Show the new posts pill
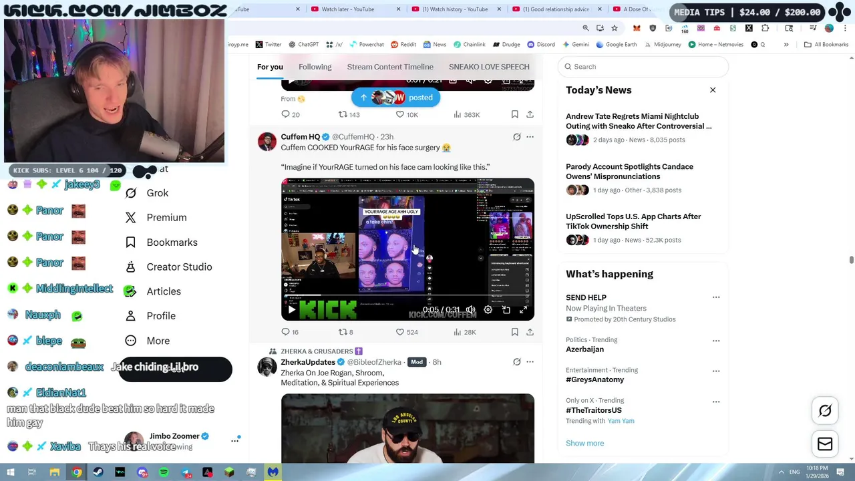The height and width of the screenshot is (481, 855). pos(395,98)
